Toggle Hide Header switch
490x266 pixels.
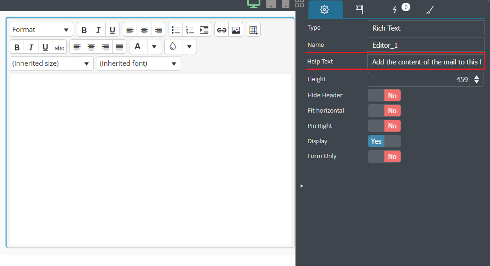point(384,95)
